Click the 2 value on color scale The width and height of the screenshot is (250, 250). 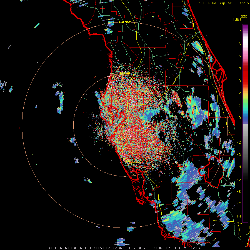click(240, 93)
